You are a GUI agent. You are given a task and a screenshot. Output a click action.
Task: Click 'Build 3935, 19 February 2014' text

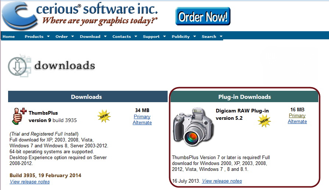[x=45, y=175]
